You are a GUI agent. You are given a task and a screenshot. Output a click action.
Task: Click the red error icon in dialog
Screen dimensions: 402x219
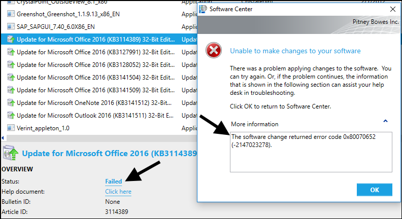[x=213, y=50]
